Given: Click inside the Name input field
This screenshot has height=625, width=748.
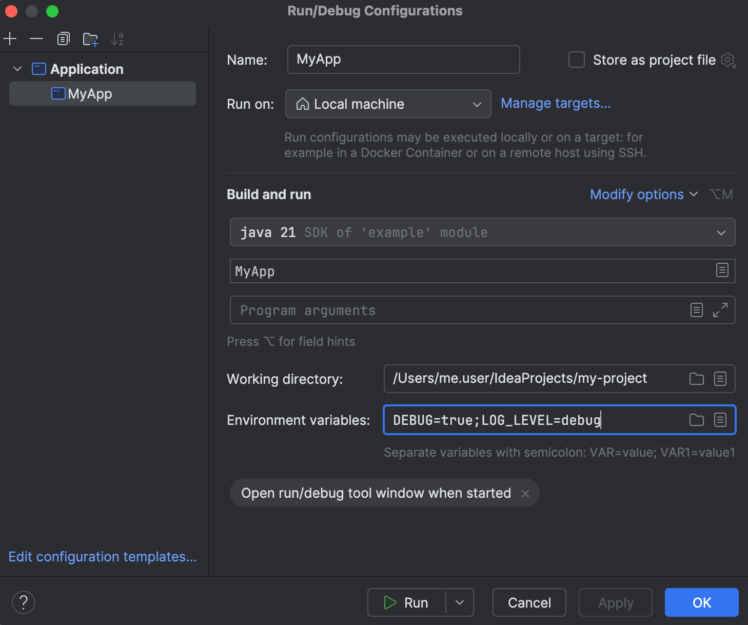Looking at the screenshot, I should 403,60.
